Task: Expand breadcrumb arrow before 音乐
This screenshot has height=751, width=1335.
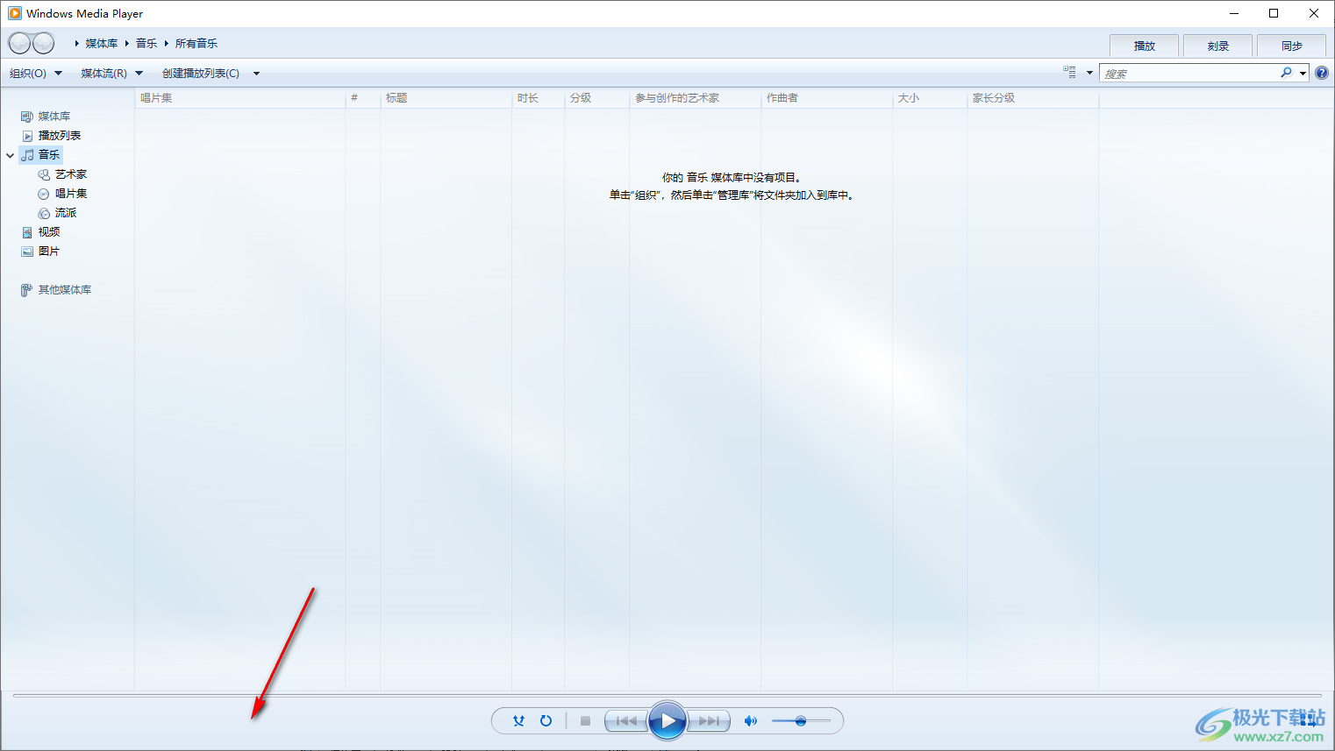Action: point(126,44)
